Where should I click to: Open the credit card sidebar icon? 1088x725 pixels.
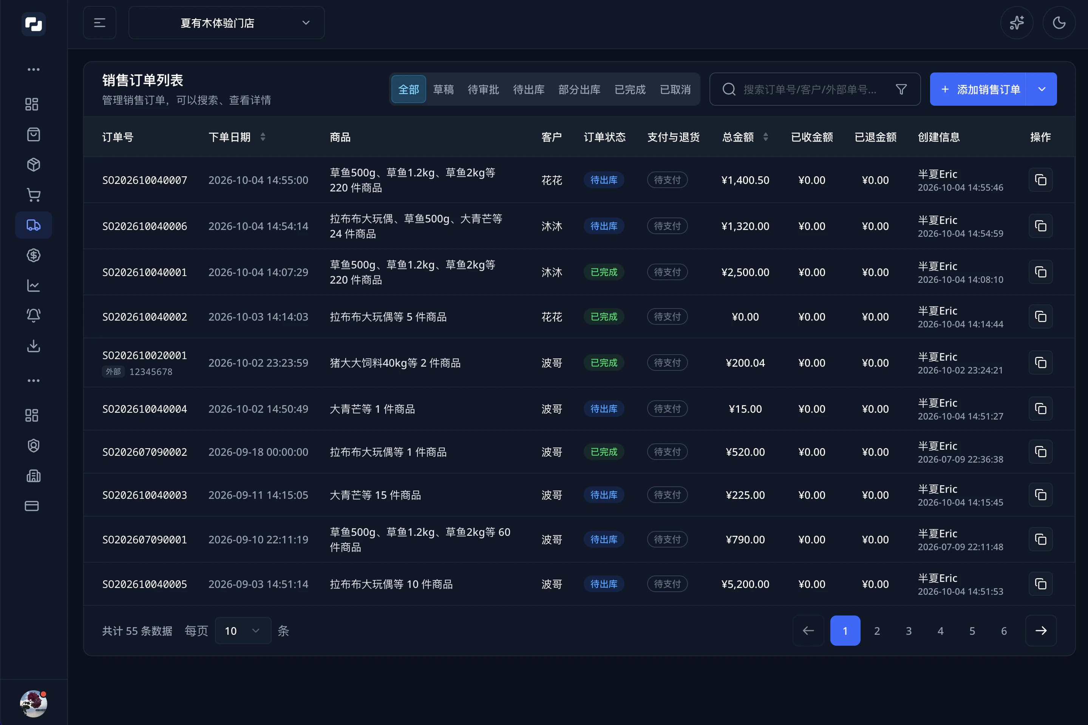[31, 506]
